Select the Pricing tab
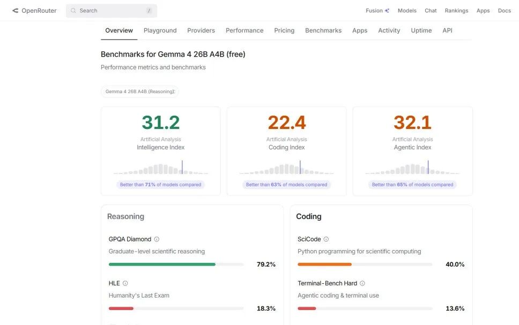The height and width of the screenshot is (325, 519). [x=284, y=31]
